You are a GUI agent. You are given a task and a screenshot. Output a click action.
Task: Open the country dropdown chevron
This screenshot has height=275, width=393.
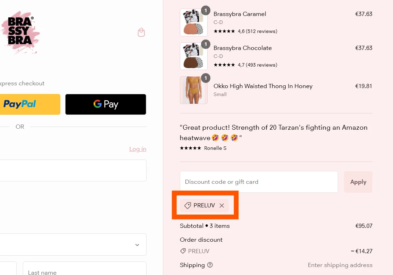(x=137, y=245)
